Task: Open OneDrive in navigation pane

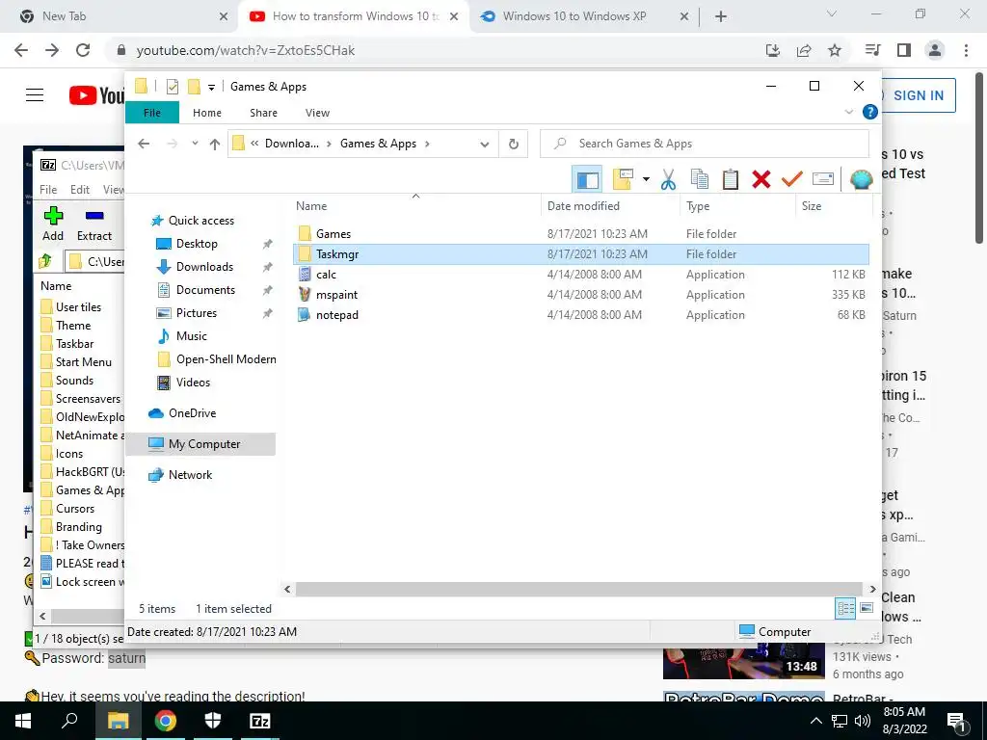Action: coord(192,413)
